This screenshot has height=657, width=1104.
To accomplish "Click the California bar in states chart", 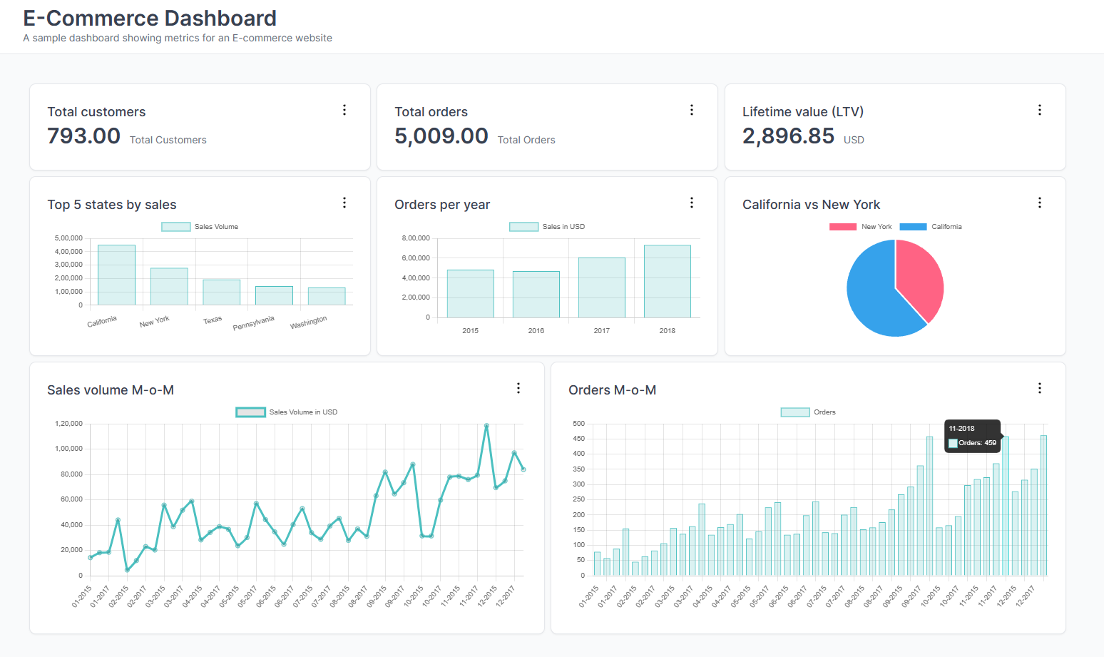I will click(x=116, y=275).
